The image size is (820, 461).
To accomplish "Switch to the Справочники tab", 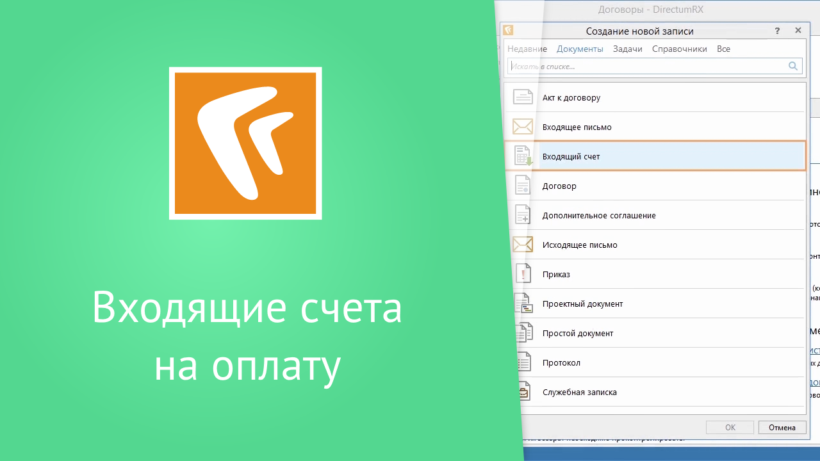I will [680, 49].
